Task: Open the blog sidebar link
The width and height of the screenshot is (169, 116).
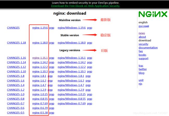Action: coord(141,73)
